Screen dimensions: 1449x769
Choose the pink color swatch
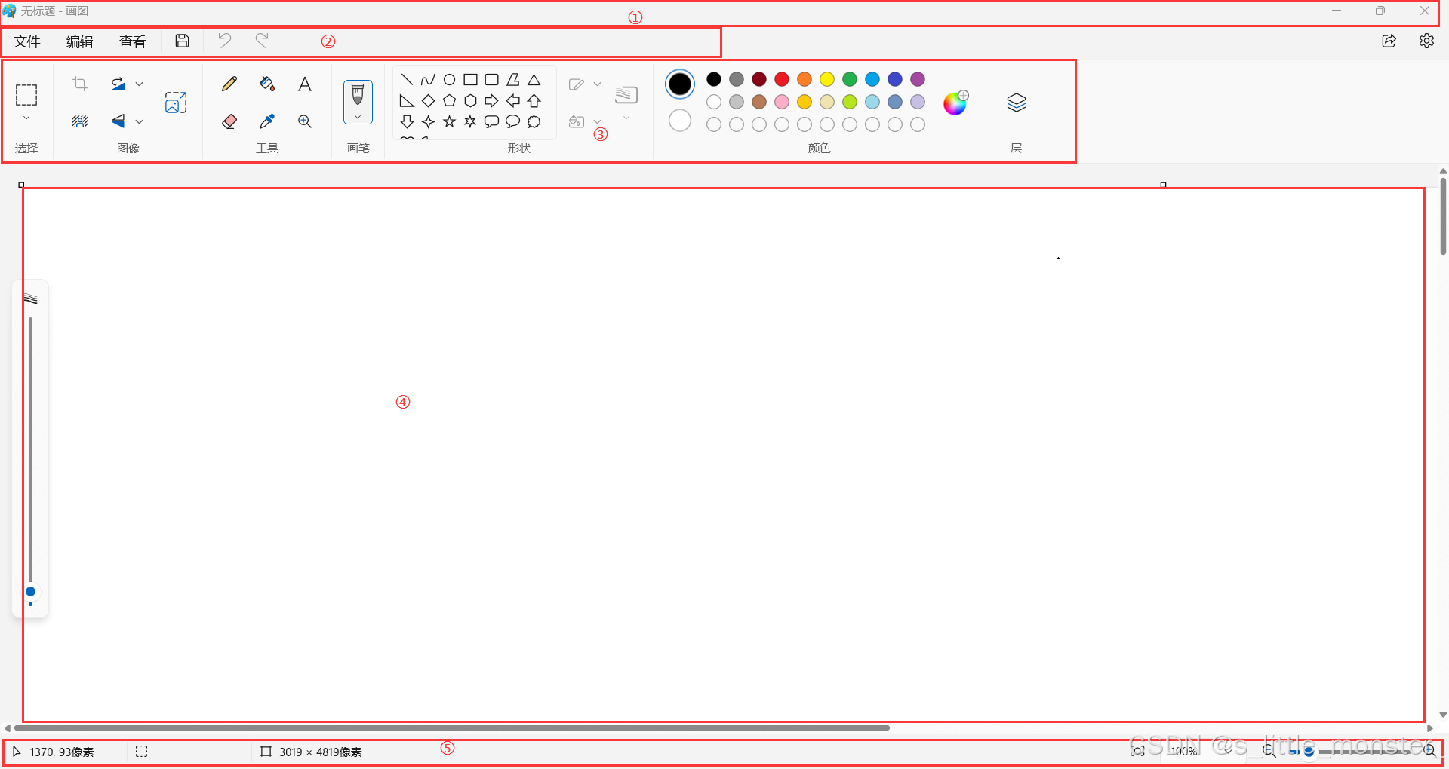(x=782, y=102)
